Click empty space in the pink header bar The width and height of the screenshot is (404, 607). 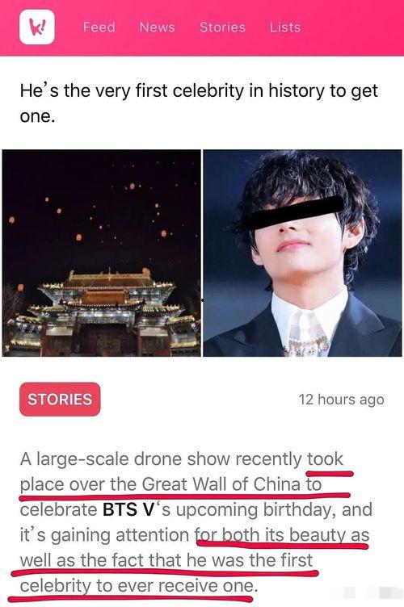coord(352,27)
